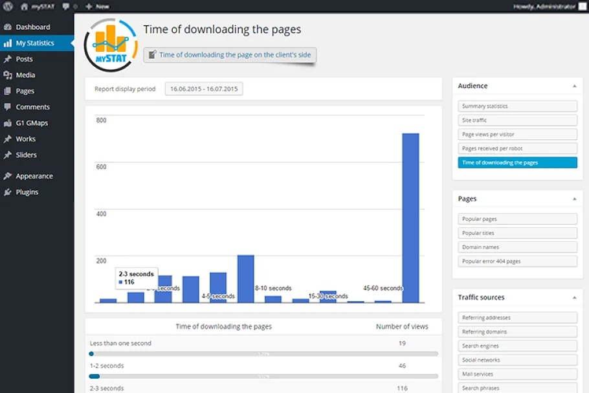Open the Popular error 404 pages report
Image resolution: width=589 pixels, height=393 pixels.
point(517,262)
